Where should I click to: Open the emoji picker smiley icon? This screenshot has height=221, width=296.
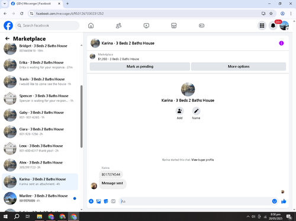[x=274, y=201]
